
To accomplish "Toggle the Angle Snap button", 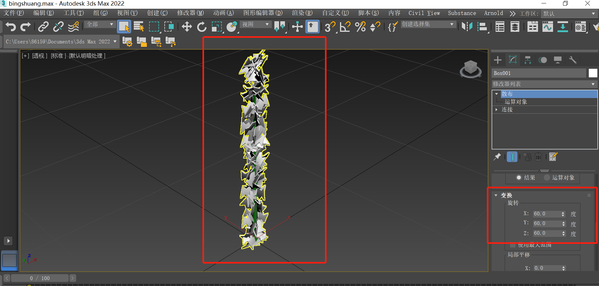I will click(x=345, y=27).
